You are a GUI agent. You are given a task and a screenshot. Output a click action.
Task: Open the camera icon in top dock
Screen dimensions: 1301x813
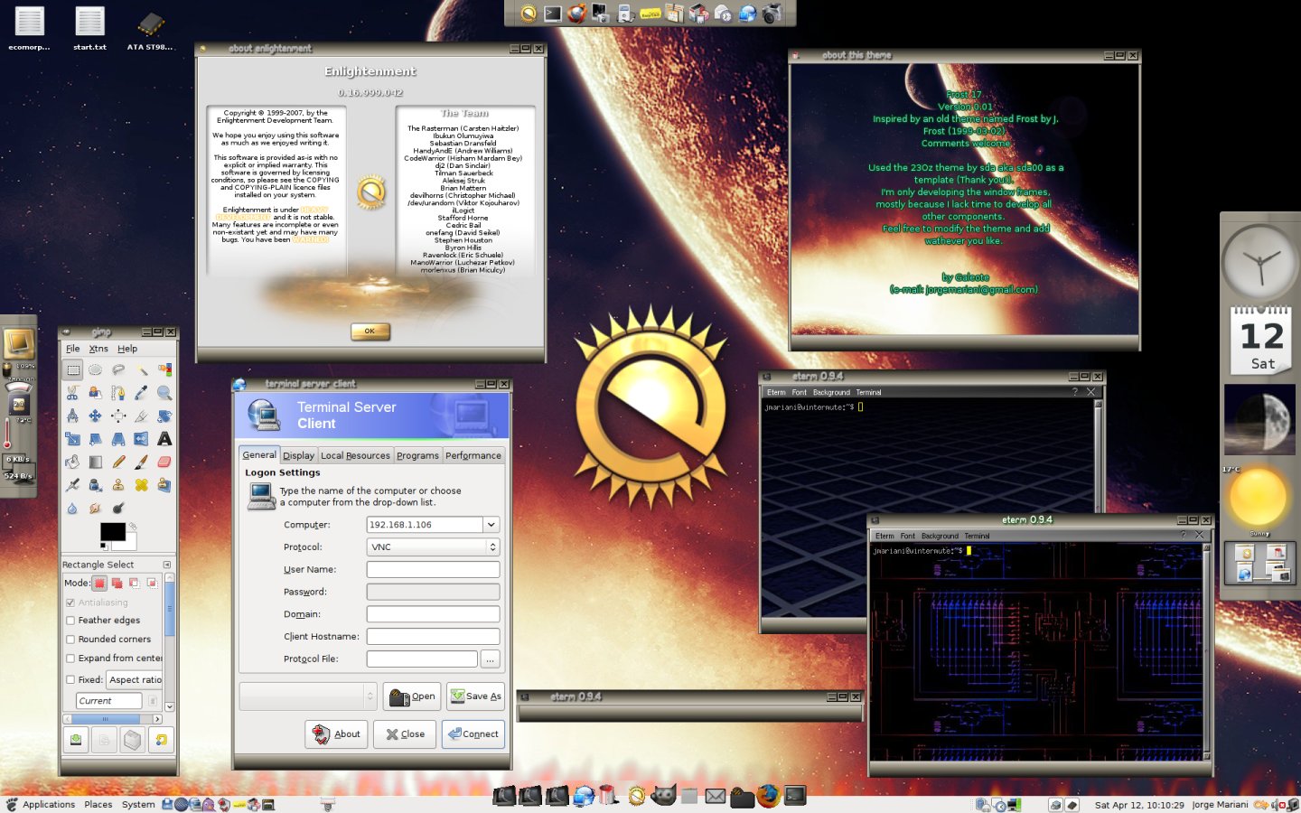click(772, 14)
